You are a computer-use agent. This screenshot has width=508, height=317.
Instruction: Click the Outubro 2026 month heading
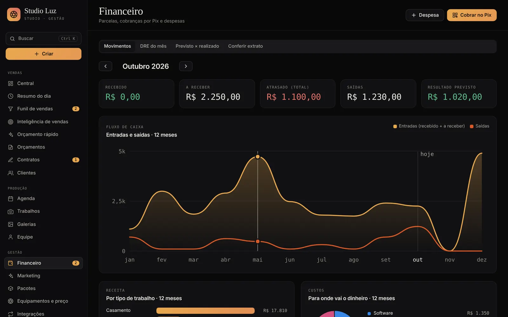(146, 66)
